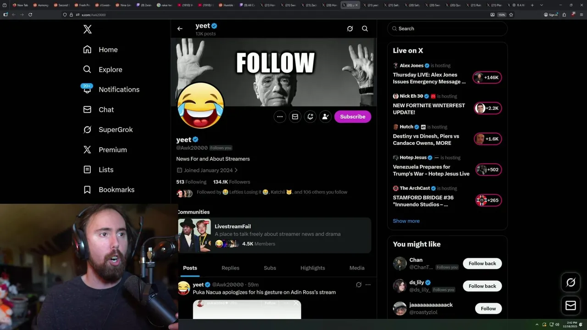Screen dimensions: 587x330
Task: Click the +1.6K listeners badge
Action: pyautogui.click(x=487, y=139)
